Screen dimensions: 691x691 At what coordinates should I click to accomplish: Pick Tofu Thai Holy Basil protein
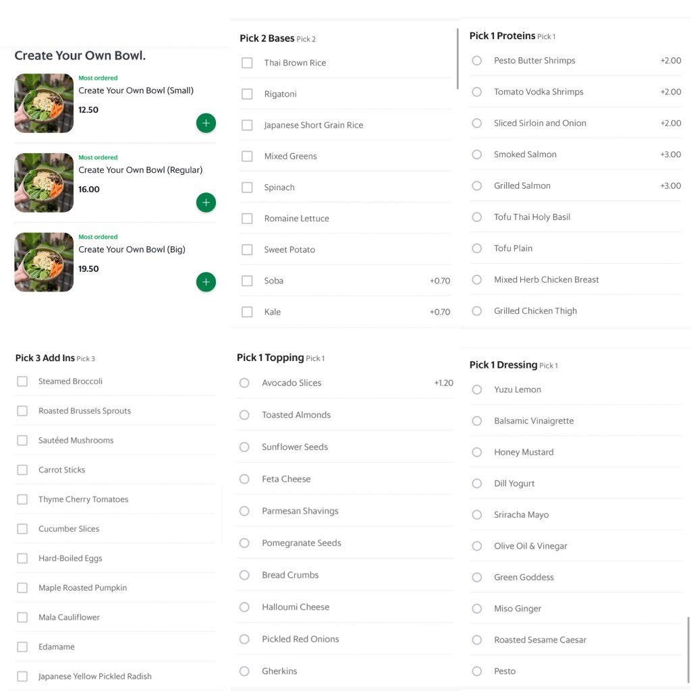click(x=477, y=217)
